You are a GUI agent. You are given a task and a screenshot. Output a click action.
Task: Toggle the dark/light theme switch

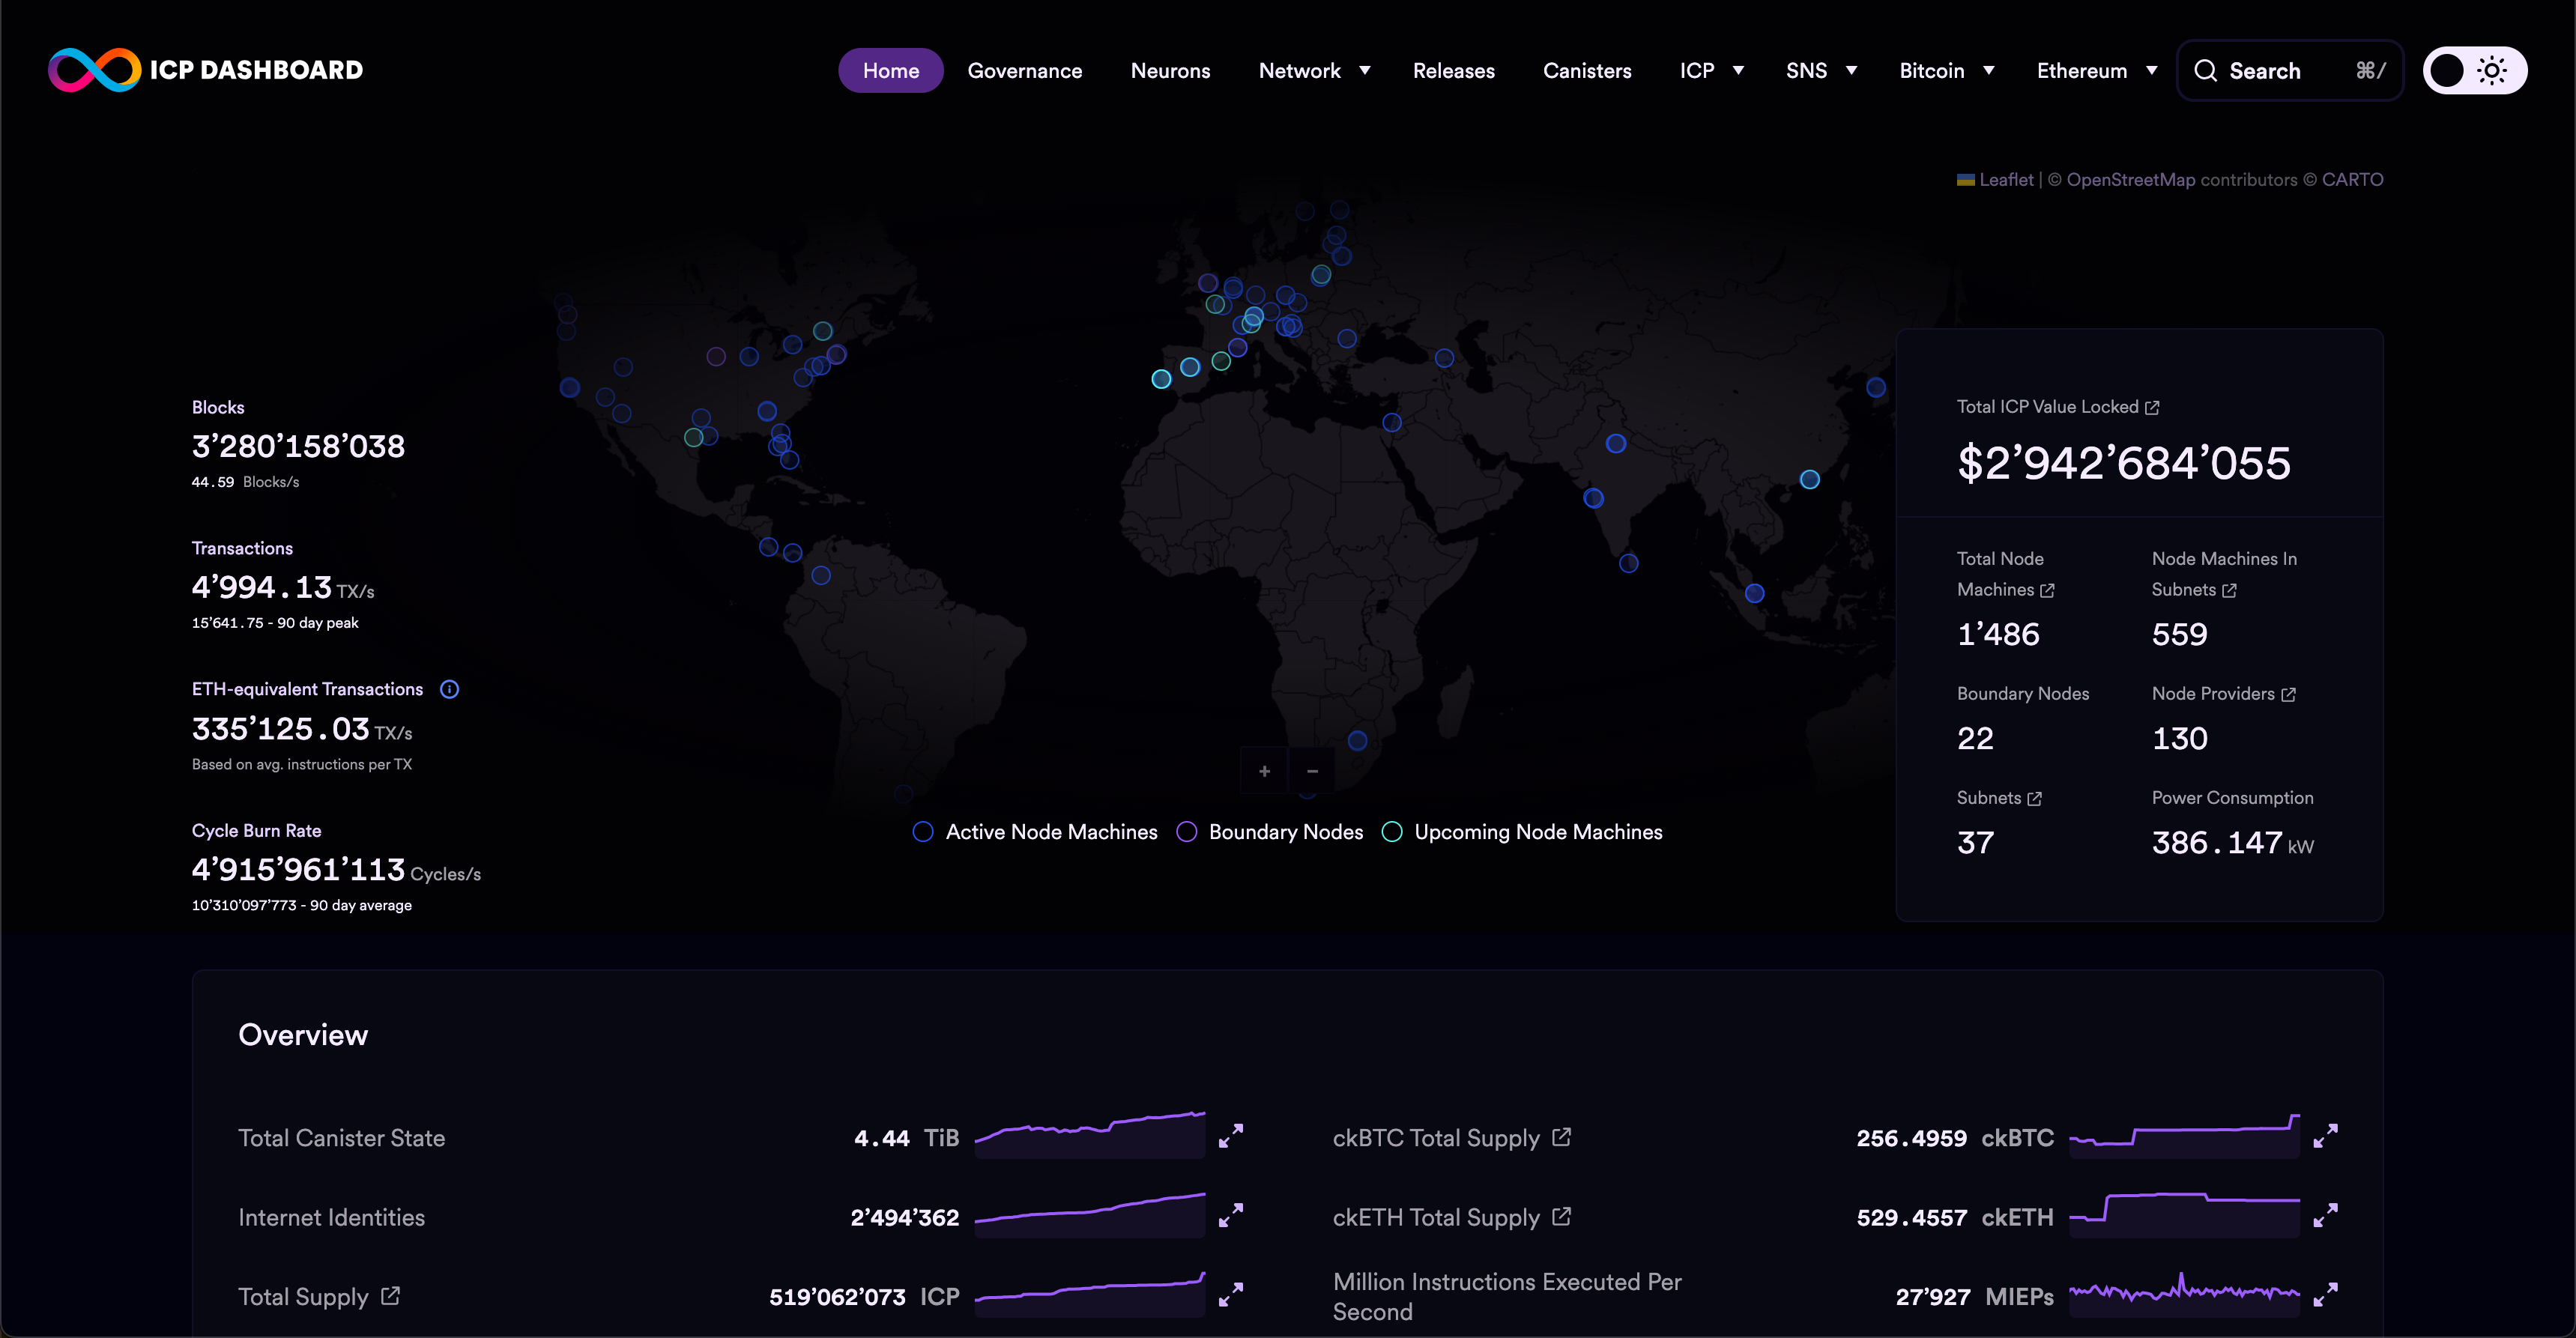coord(2474,70)
